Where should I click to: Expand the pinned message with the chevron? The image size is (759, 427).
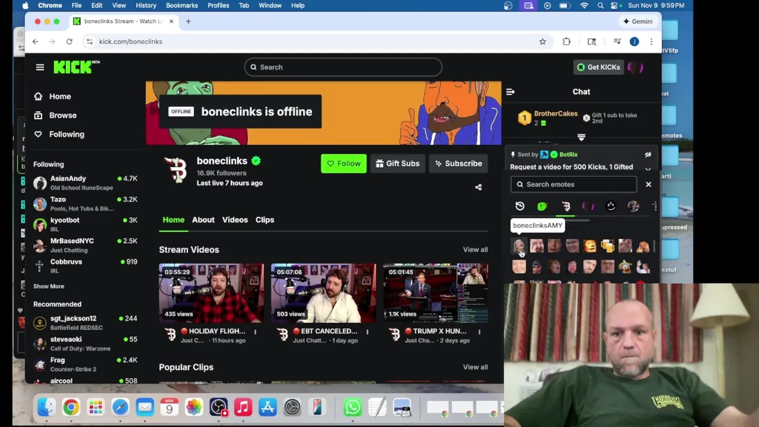pyautogui.click(x=648, y=168)
